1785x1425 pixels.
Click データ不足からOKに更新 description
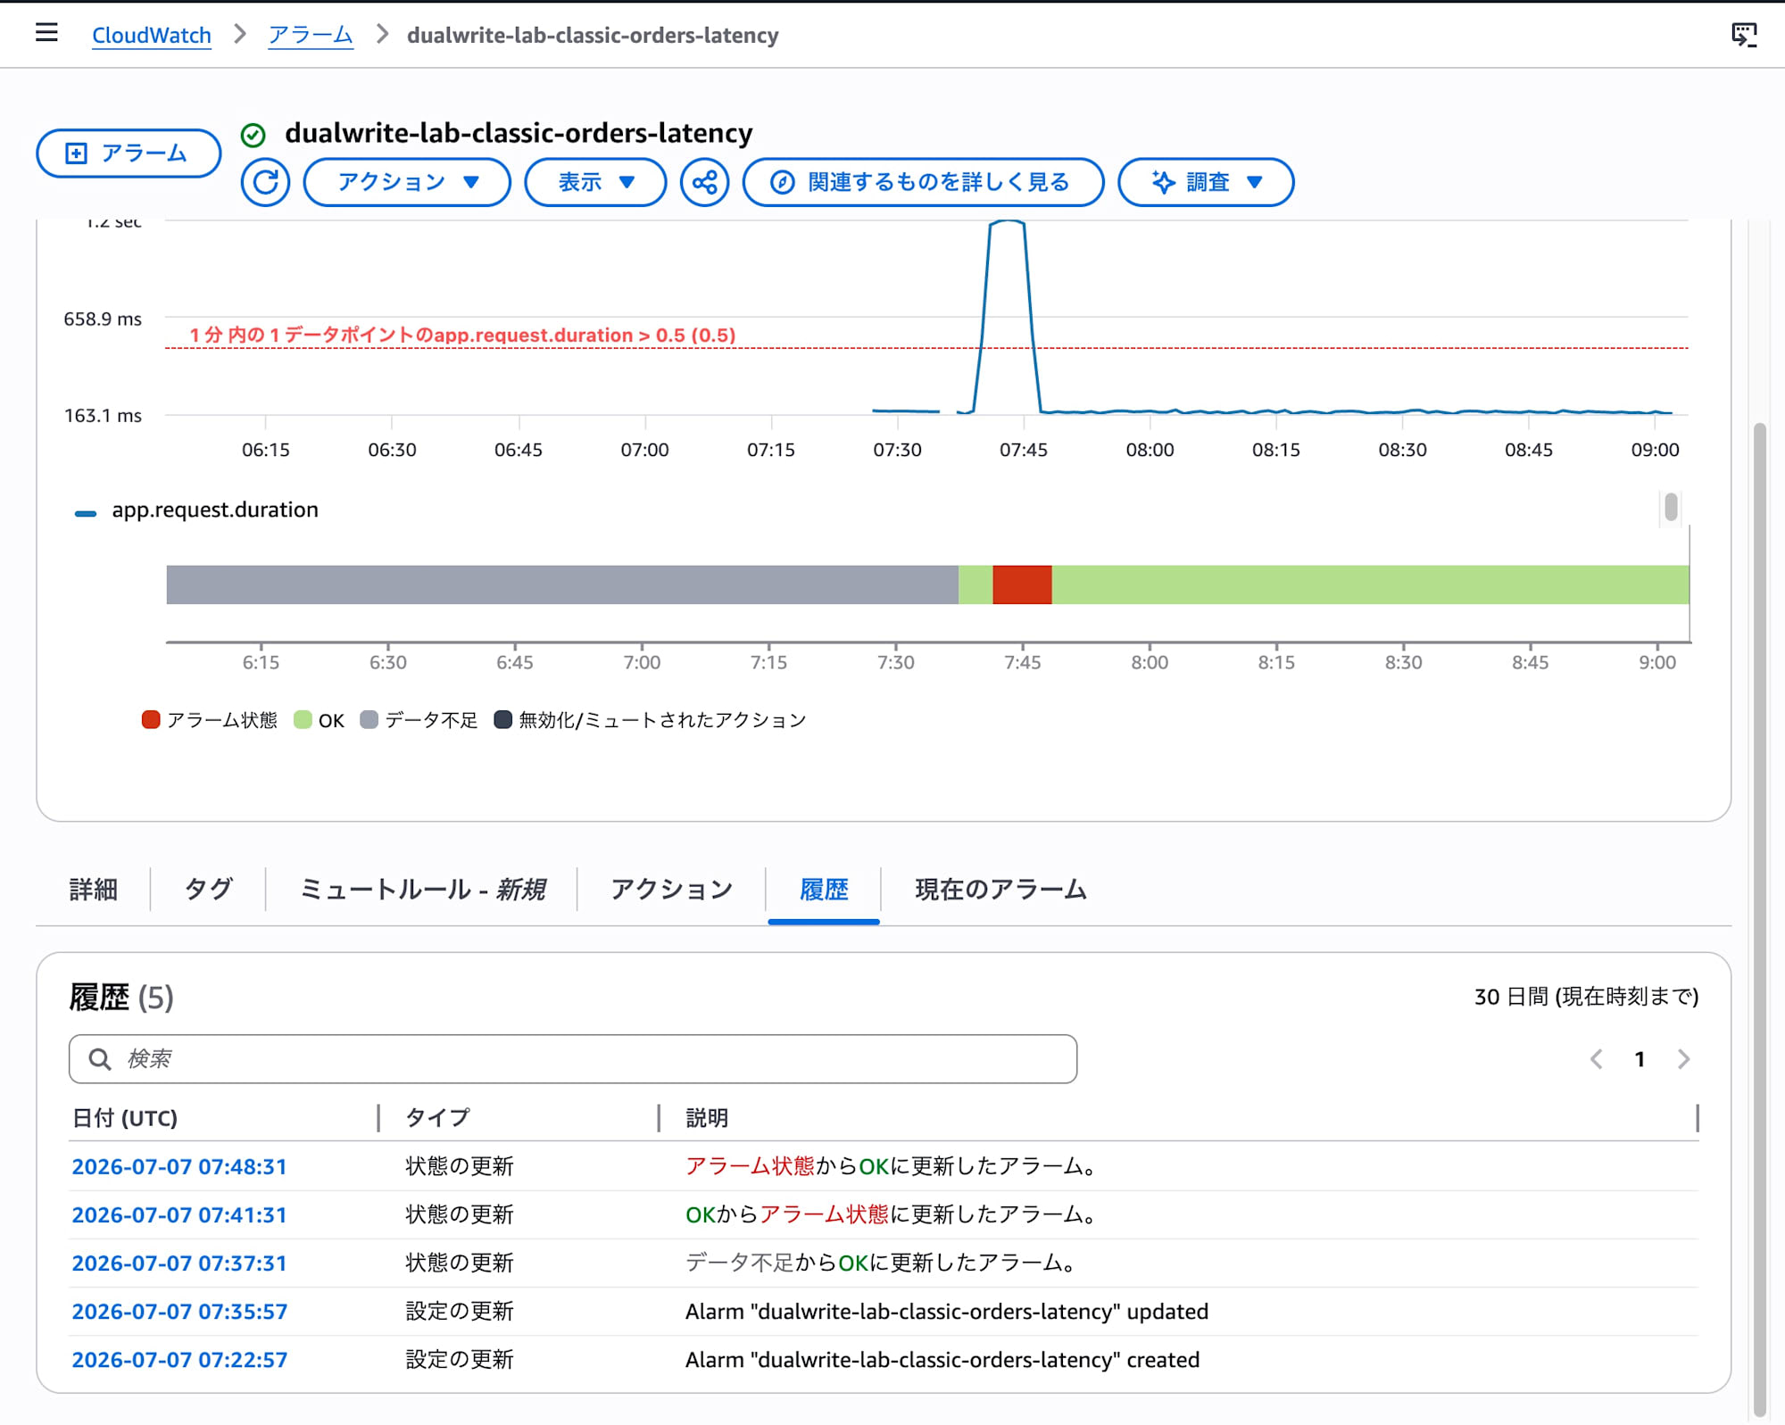(880, 1263)
